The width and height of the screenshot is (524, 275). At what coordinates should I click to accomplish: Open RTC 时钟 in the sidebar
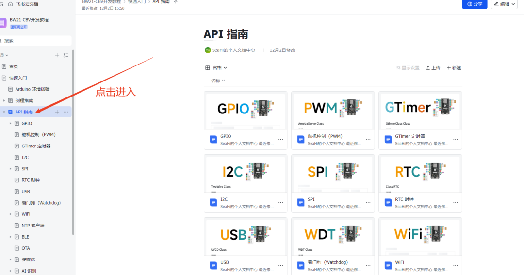(31, 180)
